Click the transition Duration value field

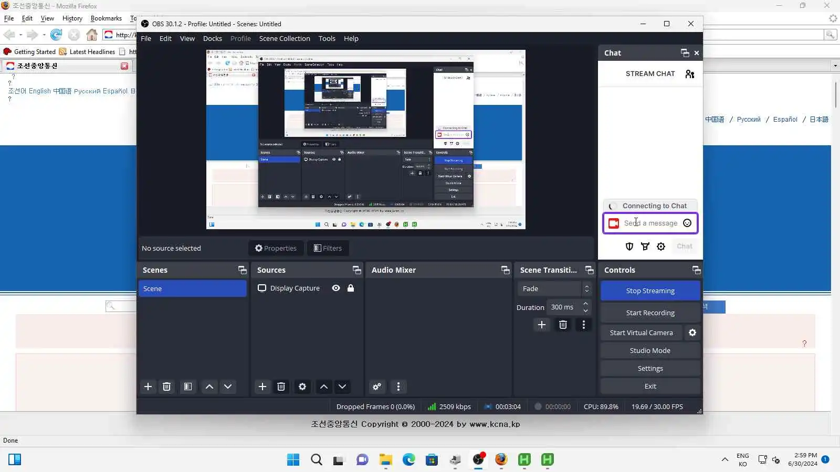(x=564, y=307)
